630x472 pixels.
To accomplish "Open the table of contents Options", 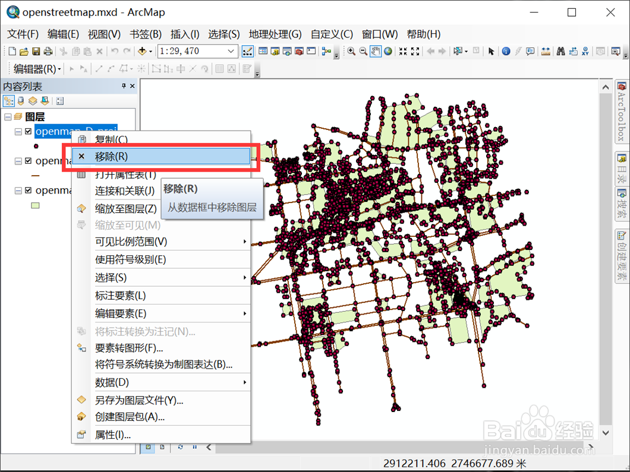I will tap(60, 101).
